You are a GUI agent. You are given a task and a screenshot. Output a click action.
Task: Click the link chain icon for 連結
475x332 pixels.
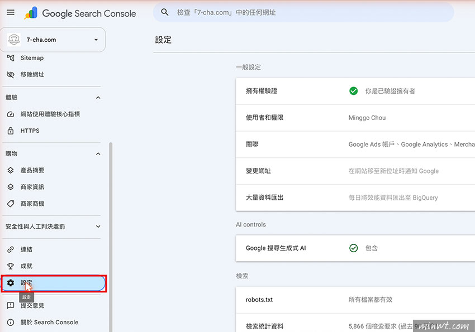11,249
